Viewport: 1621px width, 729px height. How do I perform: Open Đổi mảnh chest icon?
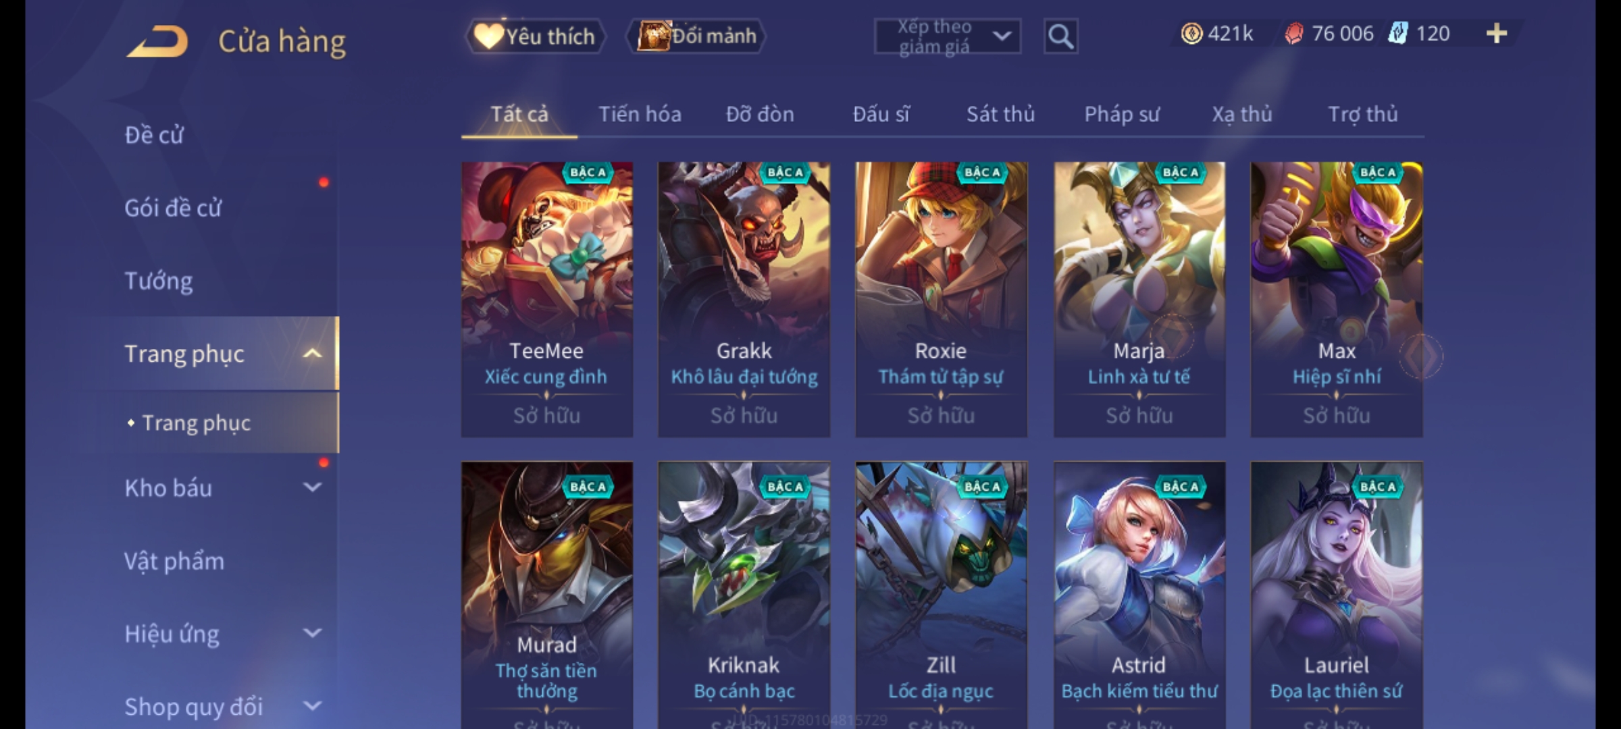coord(696,36)
